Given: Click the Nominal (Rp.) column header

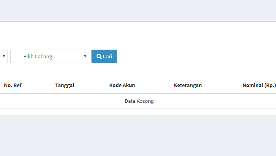Looking at the screenshot, I should [x=259, y=85].
